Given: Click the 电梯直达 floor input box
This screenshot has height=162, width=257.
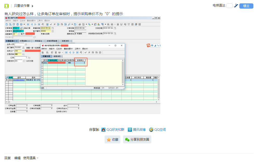Looking at the screenshot, I should pos(229,6).
